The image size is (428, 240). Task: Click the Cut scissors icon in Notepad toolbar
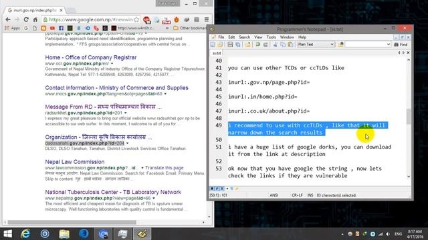(275, 45)
